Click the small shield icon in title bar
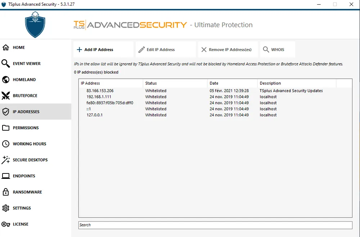Image resolution: width=360 pixels, height=237 pixels. click(4, 4)
